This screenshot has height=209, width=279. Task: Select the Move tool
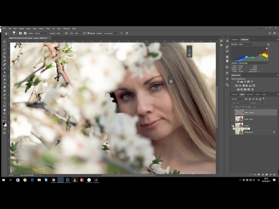click(5, 42)
